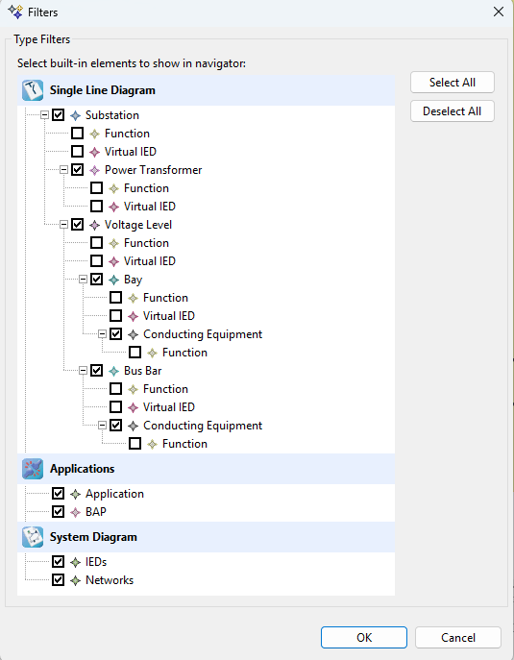Click the Power Transformer star icon
Viewport: 514px width, 660px height.
click(95, 170)
